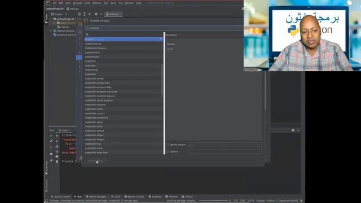Image resolution: width=361 pixels, height=203 pixels.
Task: Expand External Libraries node
Action: [51, 30]
